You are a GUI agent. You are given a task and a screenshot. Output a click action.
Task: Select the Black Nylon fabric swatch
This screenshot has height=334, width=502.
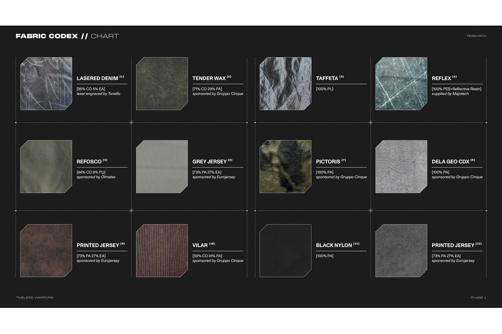tap(285, 251)
